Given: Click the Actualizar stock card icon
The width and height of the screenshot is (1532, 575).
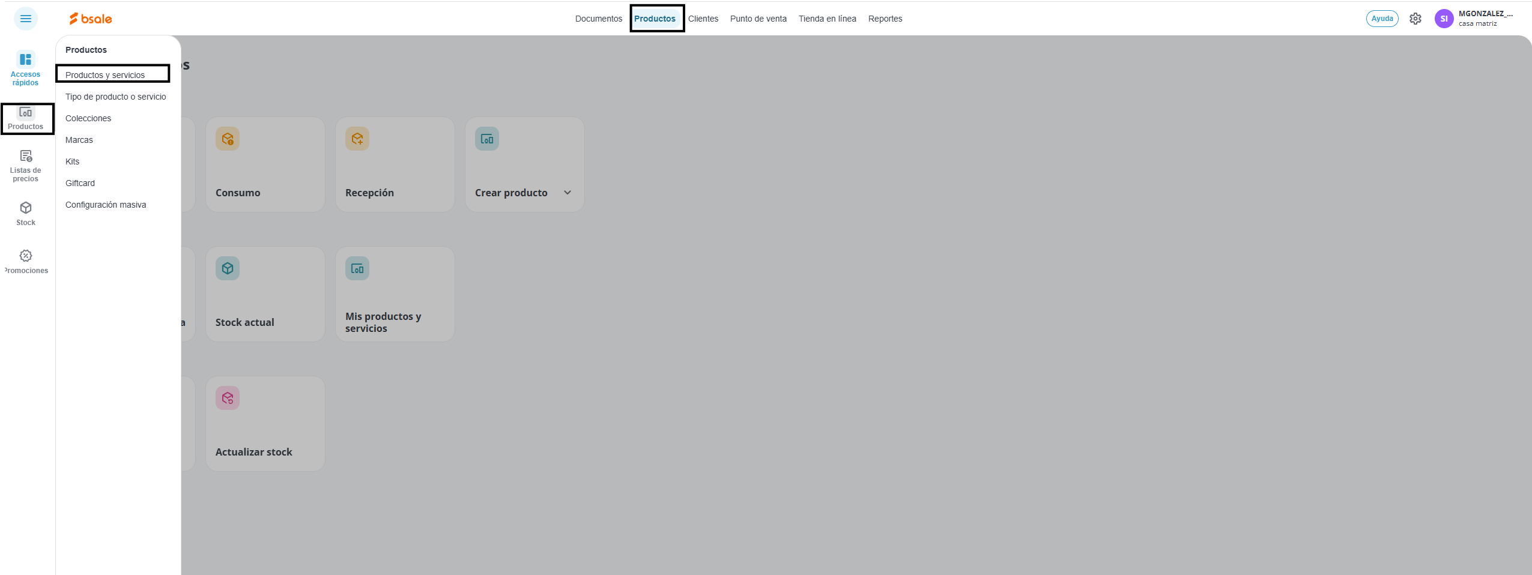Looking at the screenshot, I should coord(228,398).
